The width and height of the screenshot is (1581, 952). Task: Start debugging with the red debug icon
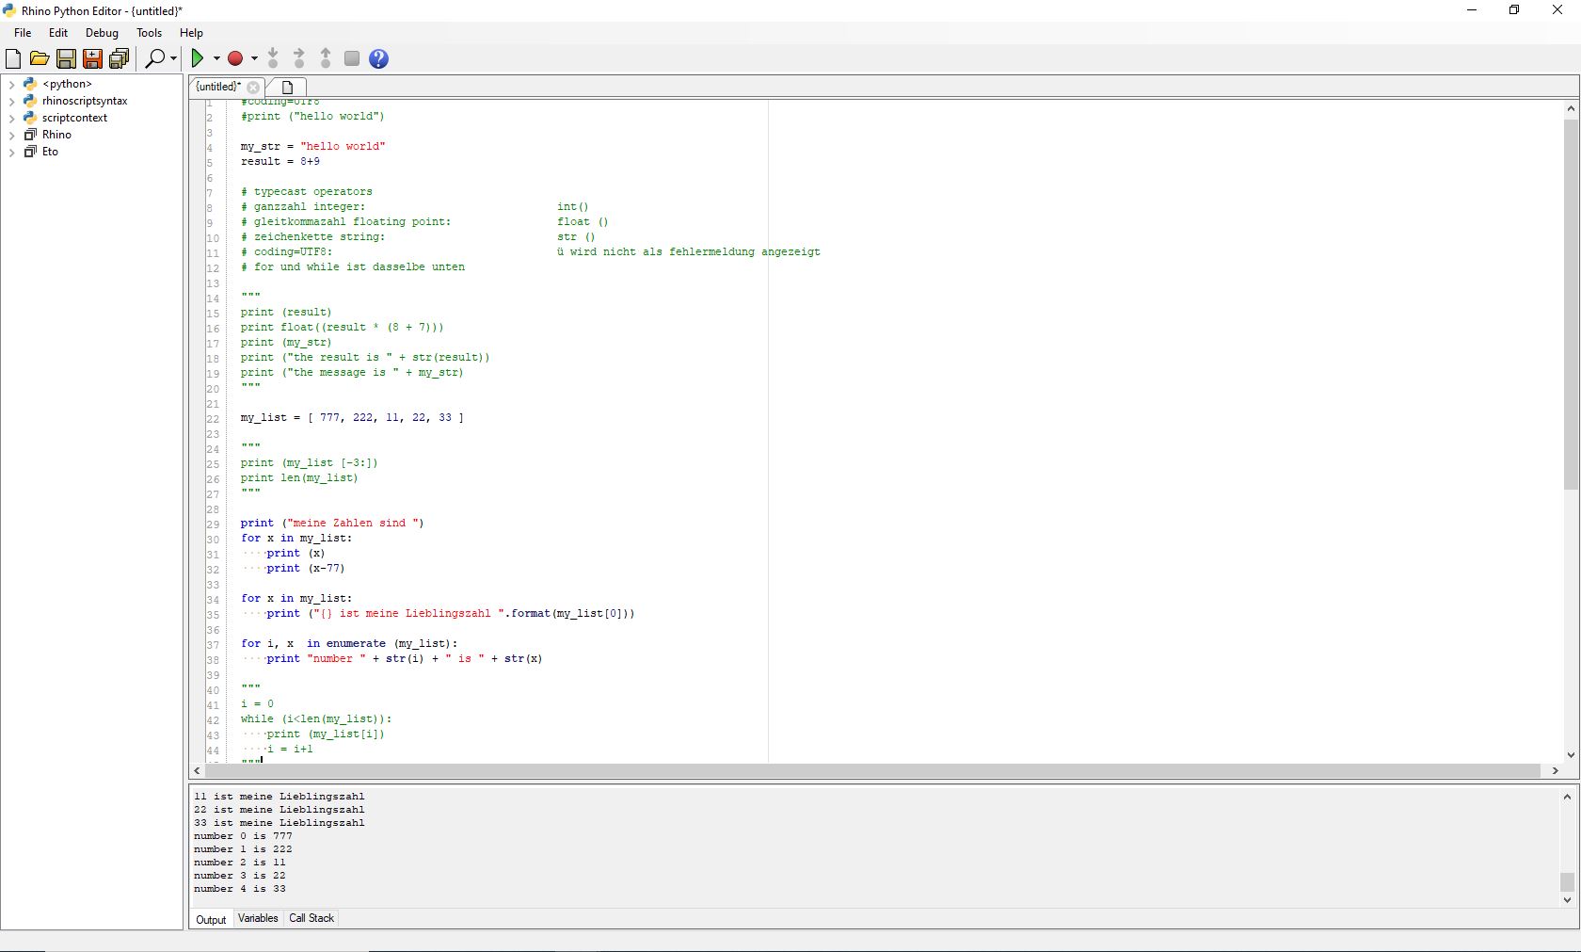(x=236, y=58)
